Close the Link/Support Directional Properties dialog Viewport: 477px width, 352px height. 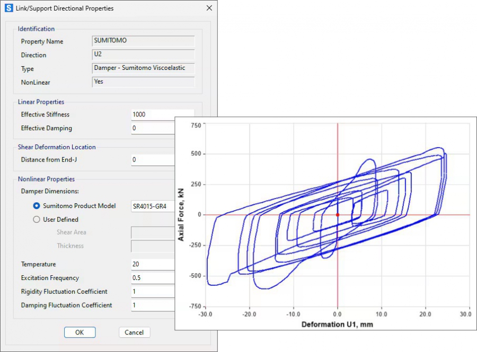pyautogui.click(x=209, y=8)
